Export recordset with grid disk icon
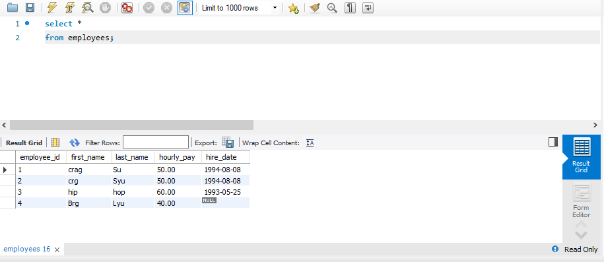Viewport: 604px width, 262px height. pyautogui.click(x=228, y=143)
